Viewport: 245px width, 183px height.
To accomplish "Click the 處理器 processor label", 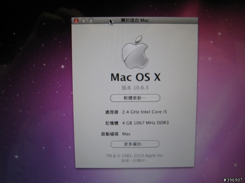I will pyautogui.click(x=111, y=112).
